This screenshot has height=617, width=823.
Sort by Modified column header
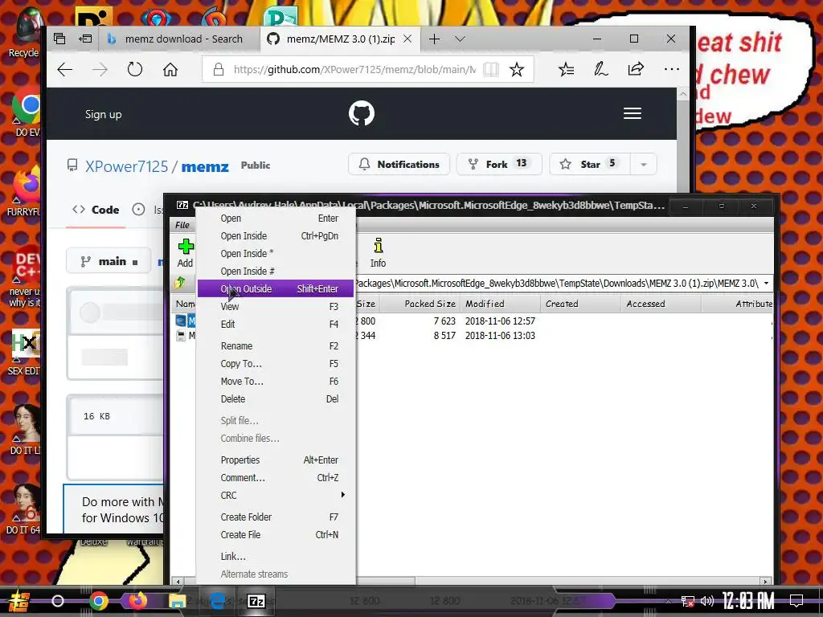500,304
